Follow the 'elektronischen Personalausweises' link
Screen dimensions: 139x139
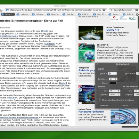19,117
